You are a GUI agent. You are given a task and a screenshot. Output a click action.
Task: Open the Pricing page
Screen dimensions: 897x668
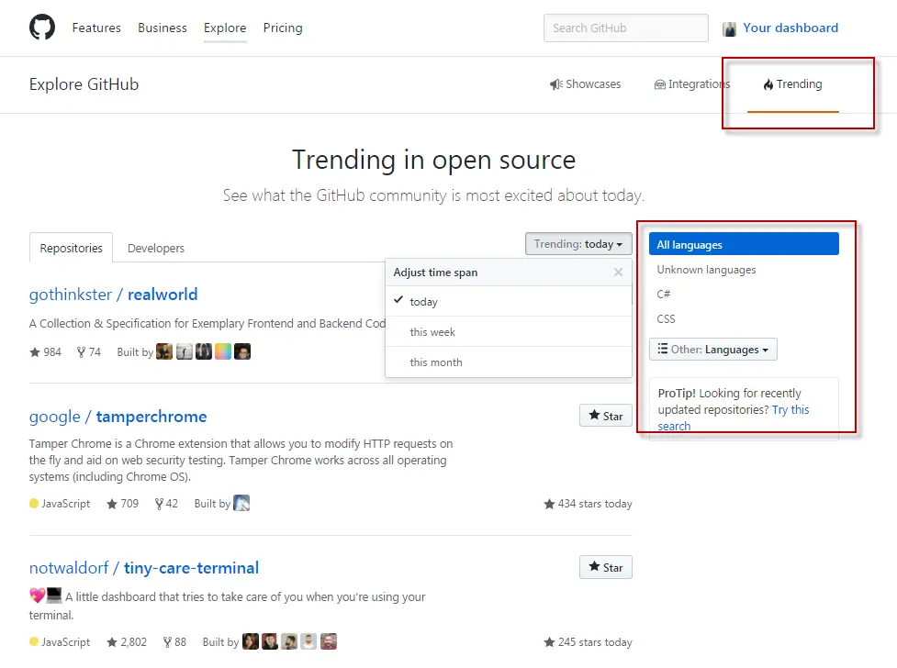click(283, 28)
